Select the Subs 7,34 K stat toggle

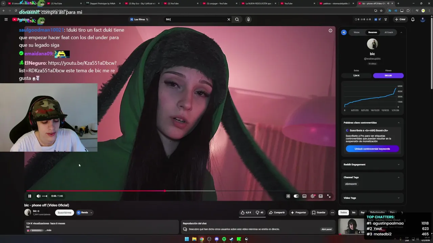tap(356, 76)
